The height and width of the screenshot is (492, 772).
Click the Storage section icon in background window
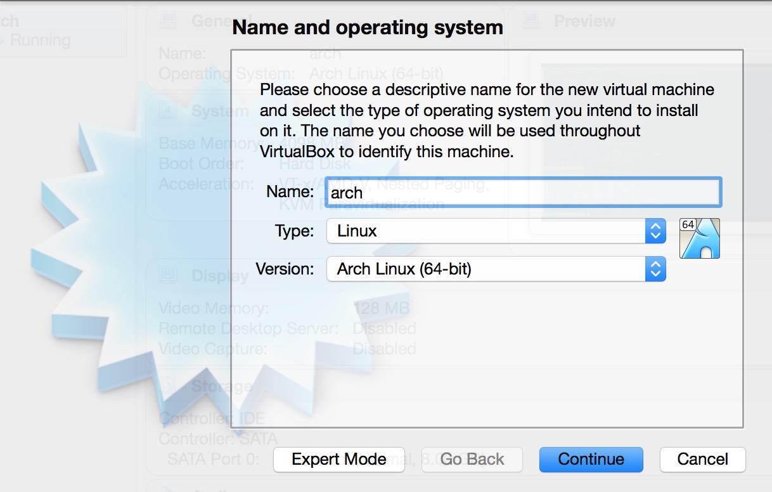click(x=168, y=385)
